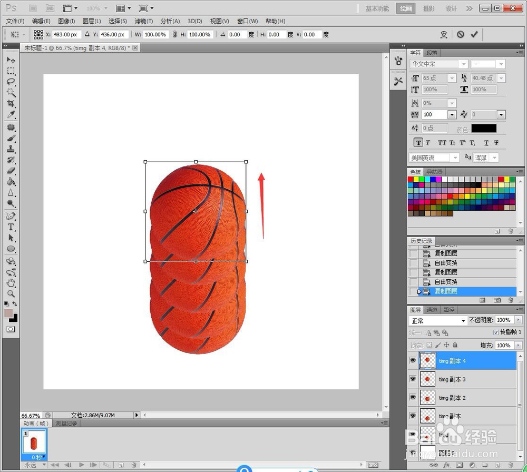Open the font family dropdown 华文中宋
Screen dimensions: 527x472
tap(464, 64)
